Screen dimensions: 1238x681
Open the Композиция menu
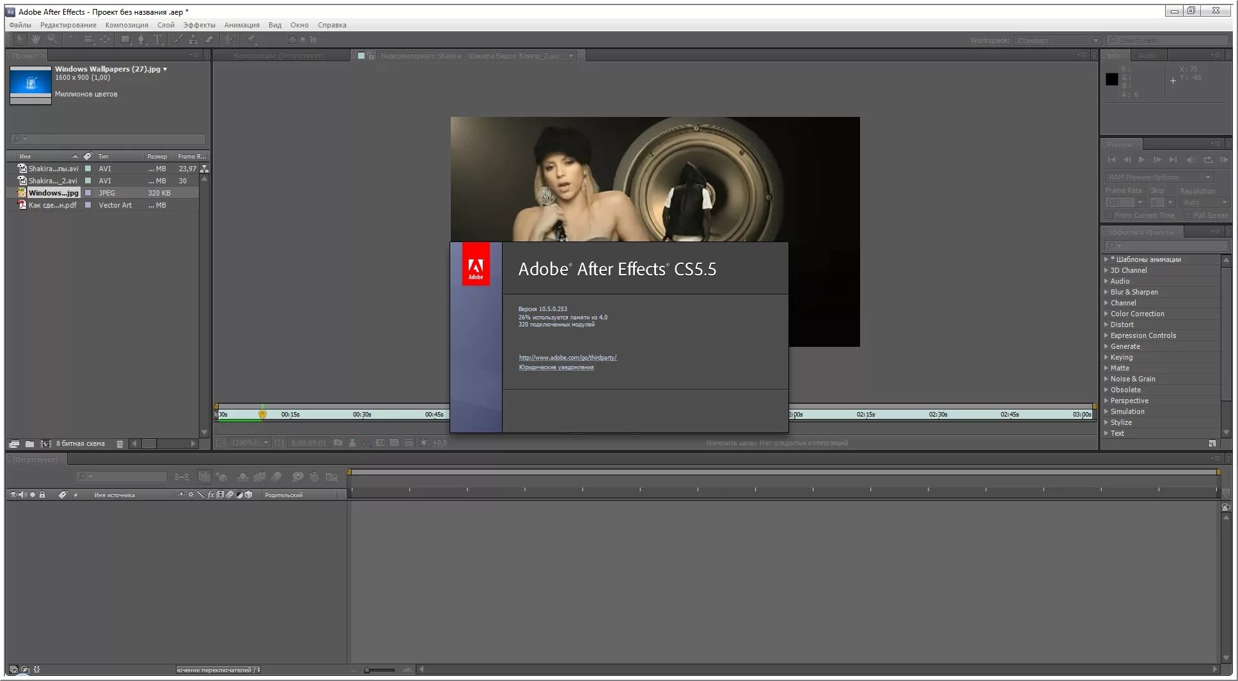127,25
